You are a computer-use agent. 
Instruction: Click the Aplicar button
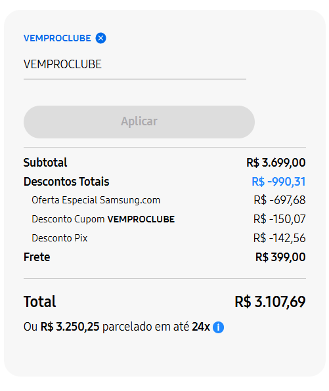tap(139, 121)
